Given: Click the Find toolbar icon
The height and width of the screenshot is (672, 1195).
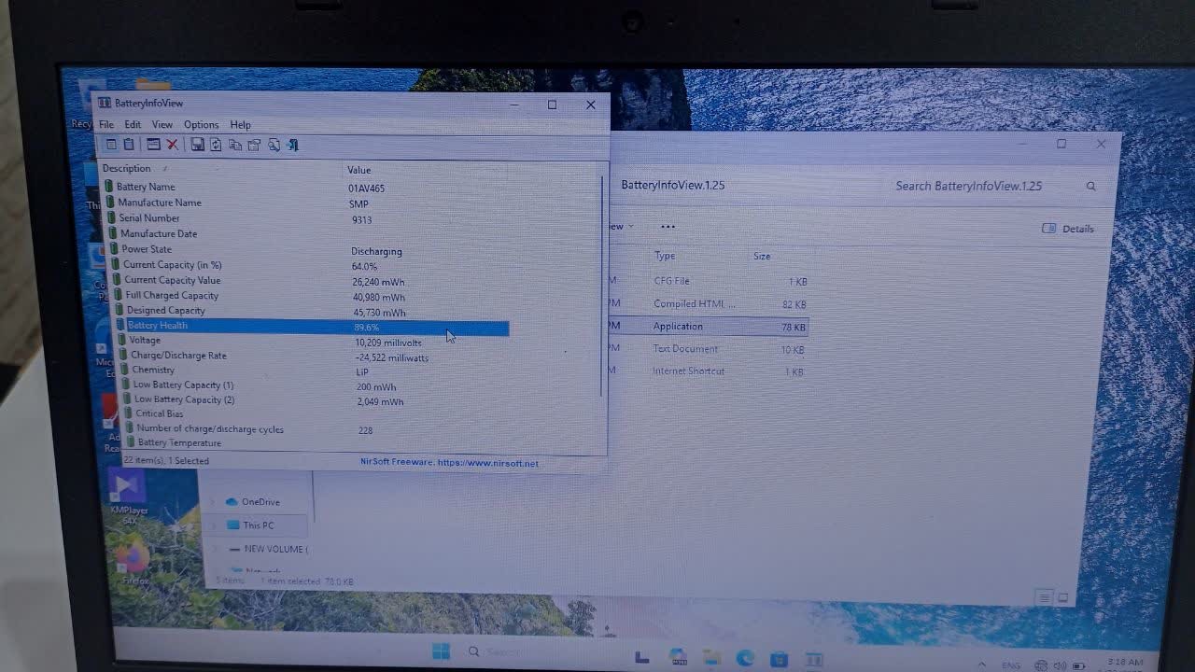Looking at the screenshot, I should pos(274,145).
